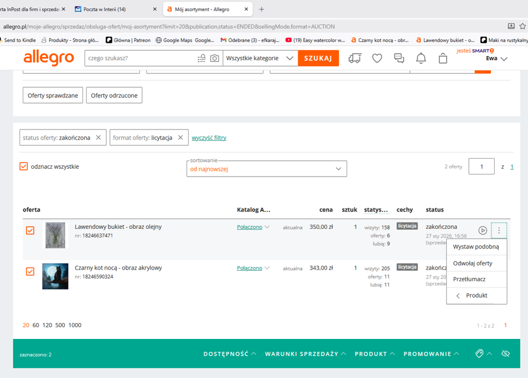Click the camera image search icon
The width and height of the screenshot is (528, 378).
coord(214,58)
